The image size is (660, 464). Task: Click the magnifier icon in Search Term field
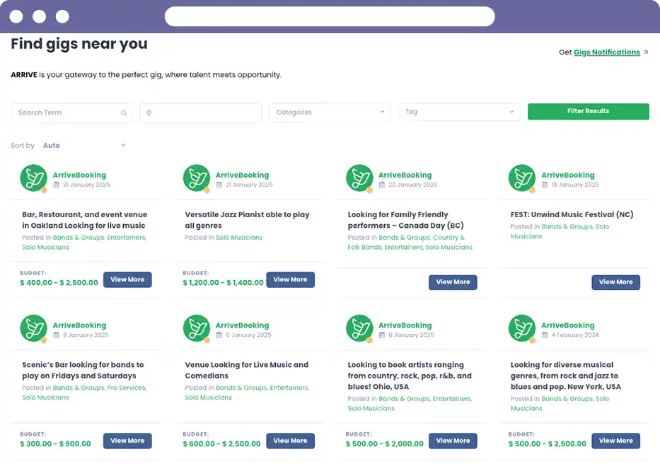(124, 113)
